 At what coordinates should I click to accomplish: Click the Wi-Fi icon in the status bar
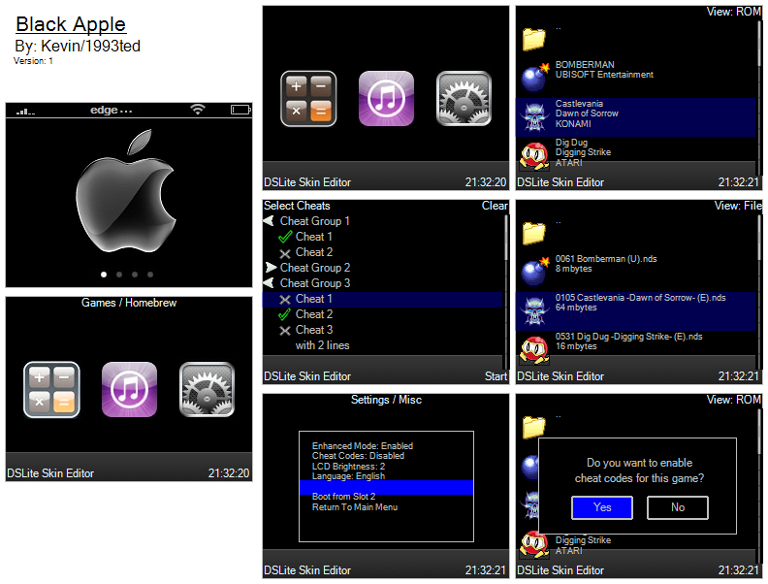click(x=198, y=110)
